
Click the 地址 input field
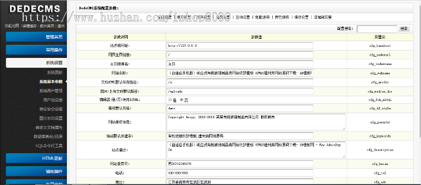pos(240,182)
